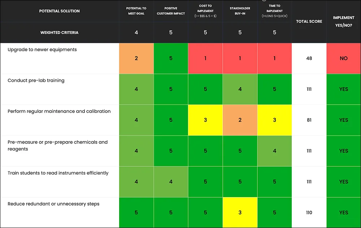Click Time to Implement column header
361x228 pixels.
click(274, 11)
